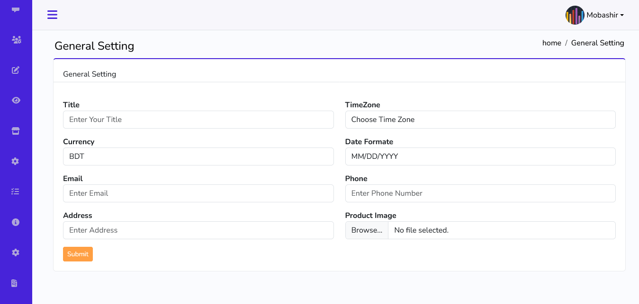The height and width of the screenshot is (304, 639).
Task: Open the eye preview icon in the sidebar
Action: pos(16,100)
